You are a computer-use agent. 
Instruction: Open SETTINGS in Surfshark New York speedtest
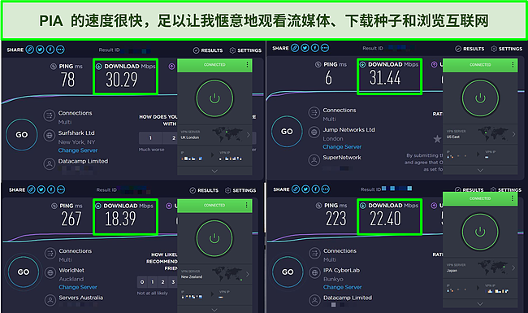[245, 50]
